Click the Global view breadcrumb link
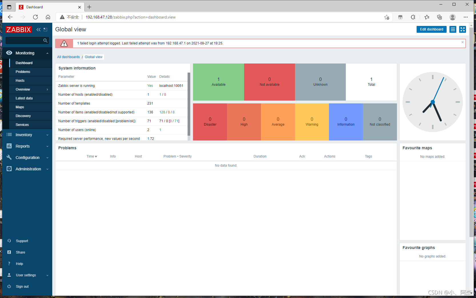The height and width of the screenshot is (298, 476). [94, 57]
